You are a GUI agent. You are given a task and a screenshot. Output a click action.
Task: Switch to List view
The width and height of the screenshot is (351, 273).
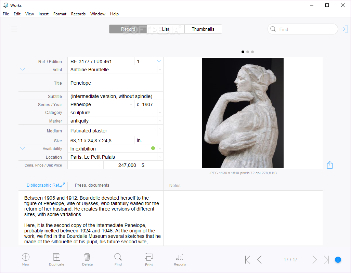tap(166, 29)
